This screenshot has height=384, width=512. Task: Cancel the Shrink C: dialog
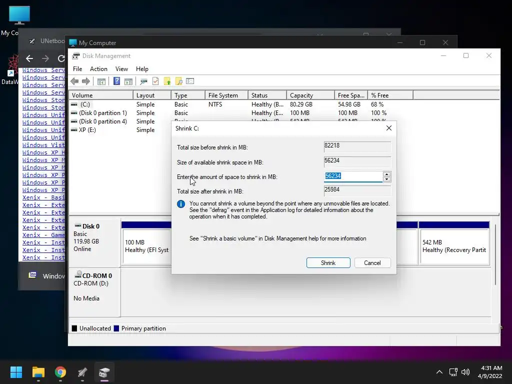click(372, 263)
